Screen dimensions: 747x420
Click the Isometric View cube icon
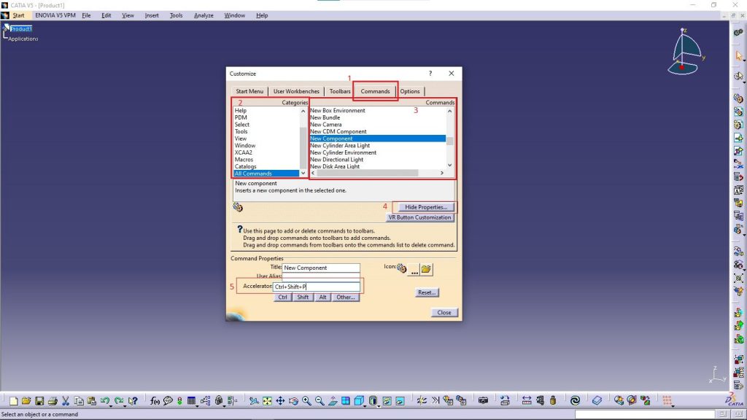[359, 401]
